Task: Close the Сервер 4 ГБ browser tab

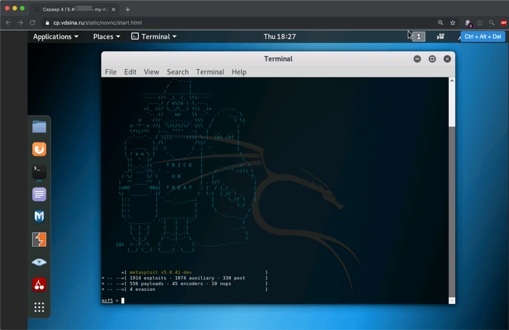Action: tap(114, 9)
